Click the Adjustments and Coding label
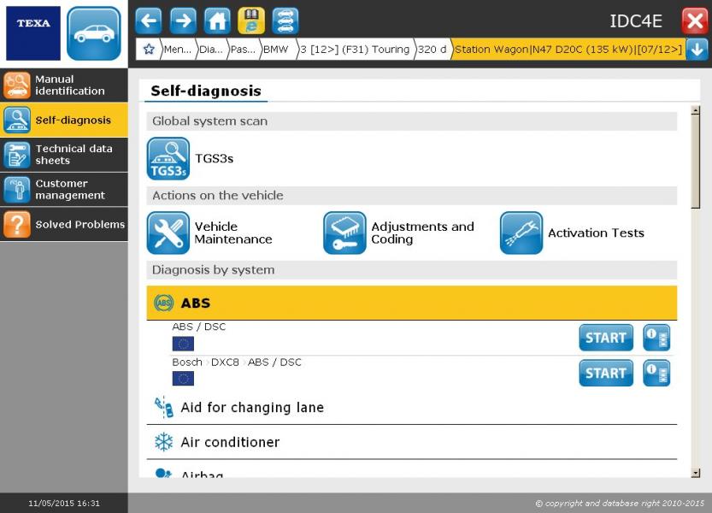 pos(423,233)
